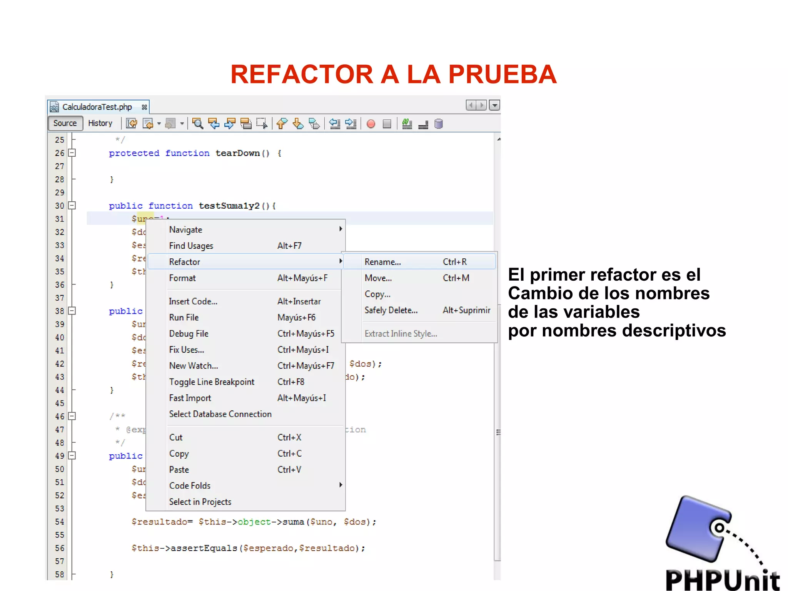The height and width of the screenshot is (591, 788).
Task: Select Copy above Paste in context menu
Action: 246,454
